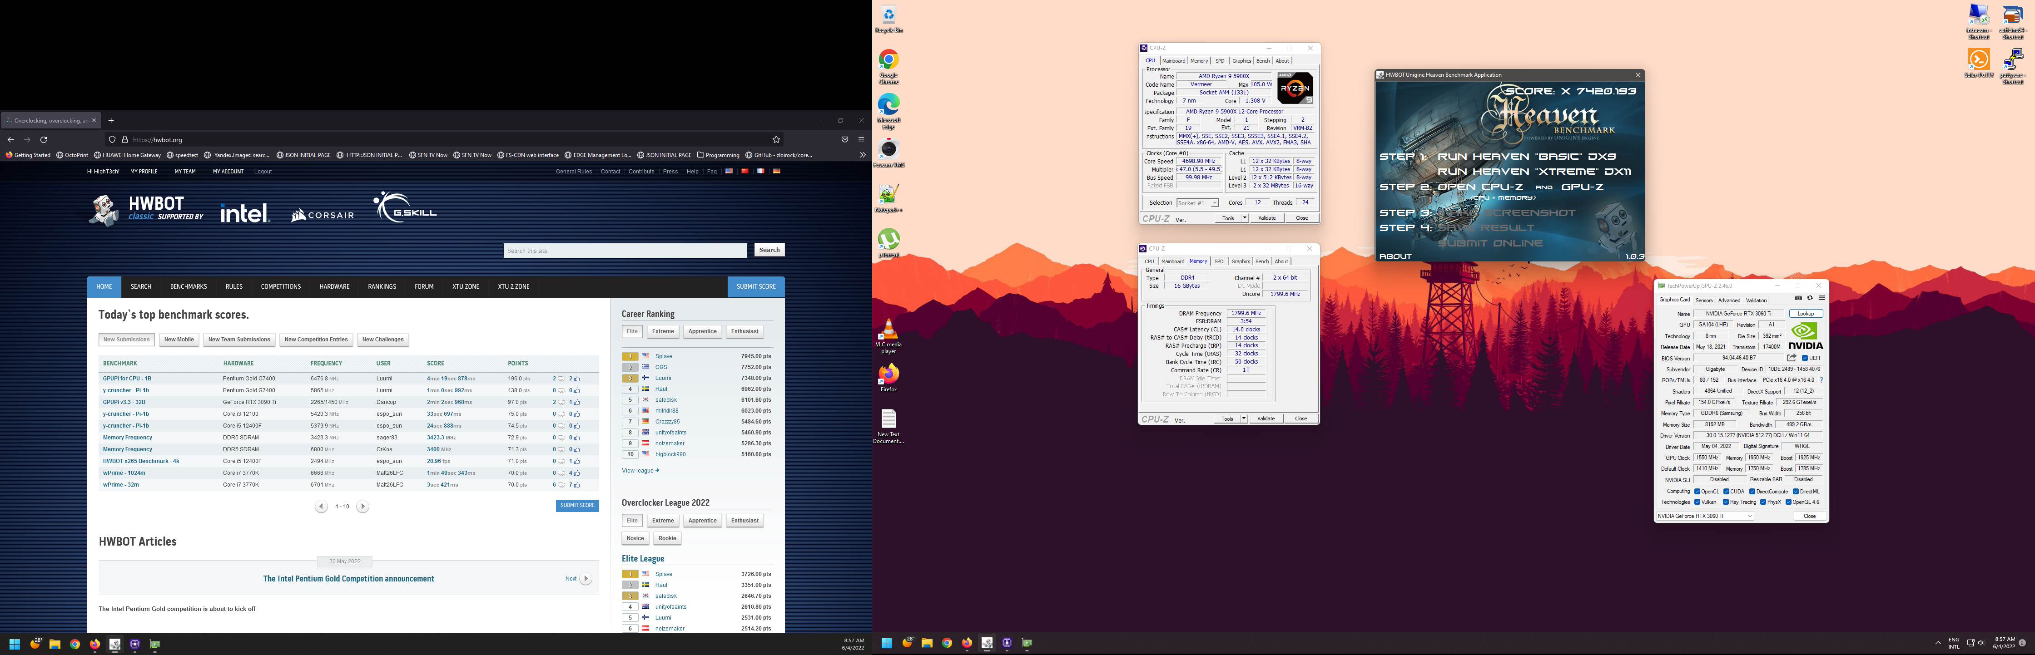The height and width of the screenshot is (655, 2035).
Task: Select the Extreme filter under Career Ranking
Action: [x=663, y=331]
